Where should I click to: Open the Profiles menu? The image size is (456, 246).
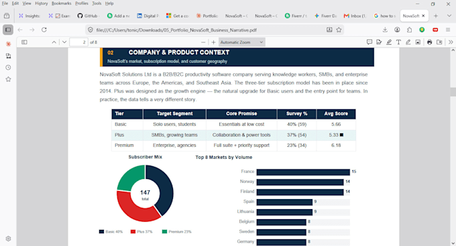(x=81, y=3)
